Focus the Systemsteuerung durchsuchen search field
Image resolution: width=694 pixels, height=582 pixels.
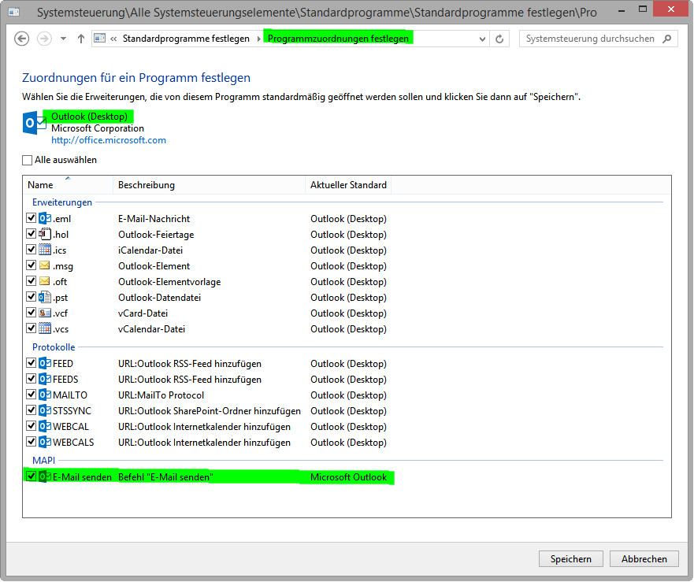coord(599,39)
